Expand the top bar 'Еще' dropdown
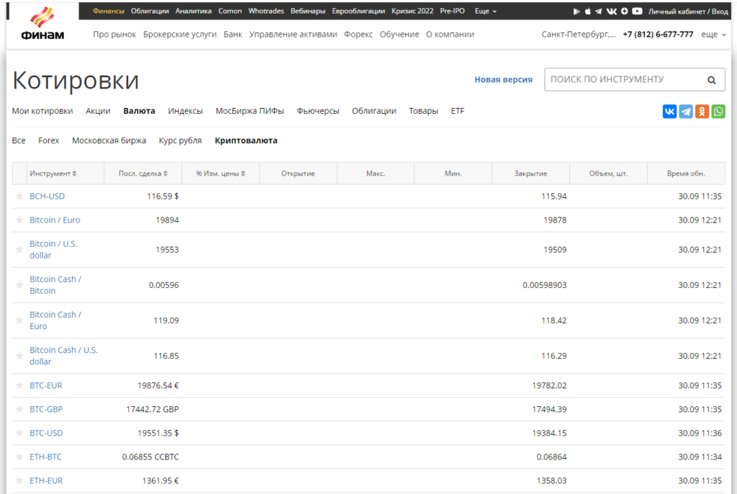 (486, 12)
